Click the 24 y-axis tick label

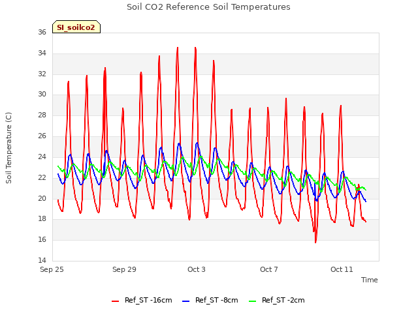[x=42, y=156]
